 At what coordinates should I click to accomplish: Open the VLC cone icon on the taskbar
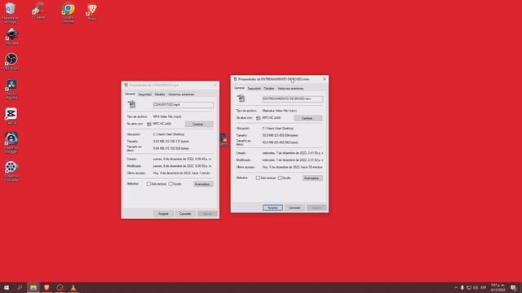pyautogui.click(x=73, y=287)
